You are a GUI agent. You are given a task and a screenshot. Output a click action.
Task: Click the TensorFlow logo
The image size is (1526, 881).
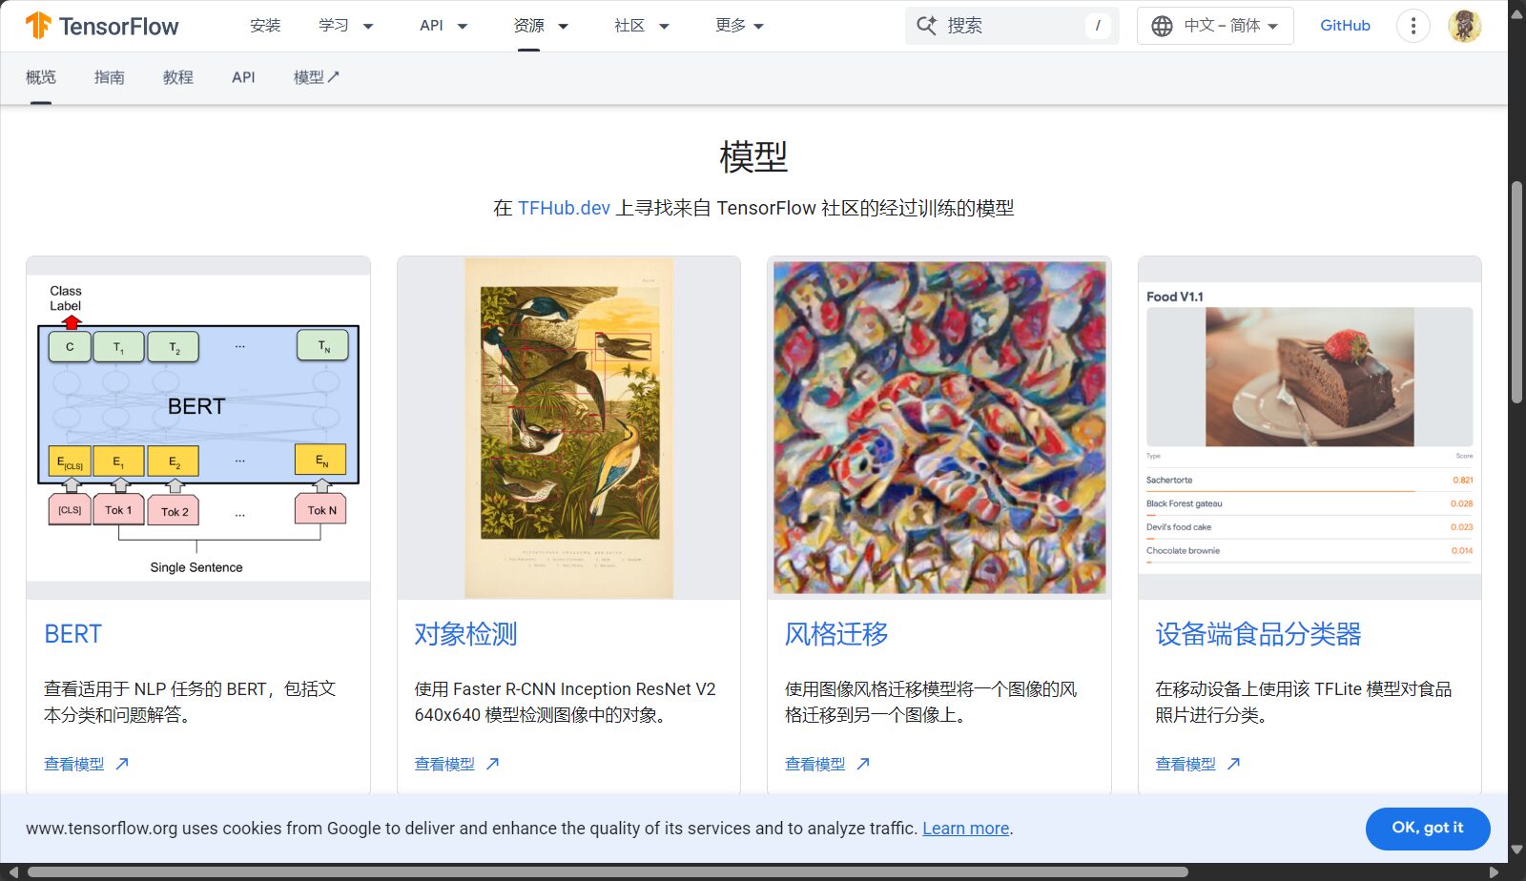(x=102, y=26)
